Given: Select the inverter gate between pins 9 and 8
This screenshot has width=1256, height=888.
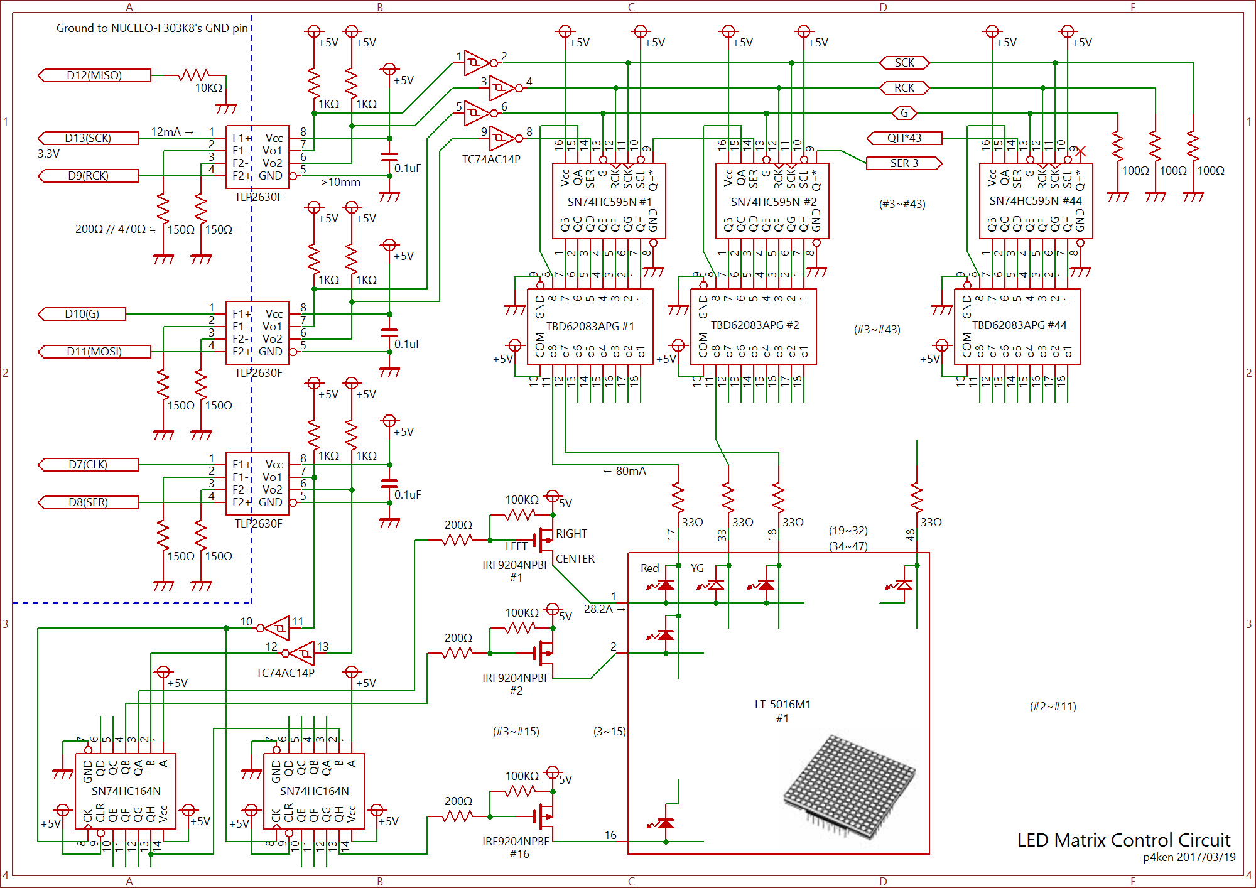Looking at the screenshot, I should tap(506, 138).
